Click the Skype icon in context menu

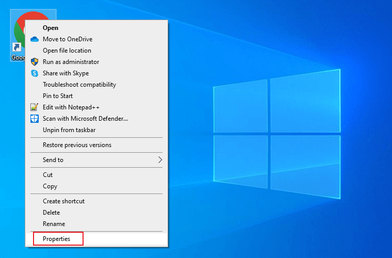pos(35,73)
